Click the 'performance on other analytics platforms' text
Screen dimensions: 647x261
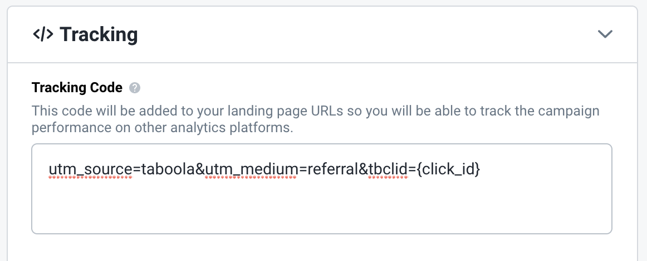[162, 128]
